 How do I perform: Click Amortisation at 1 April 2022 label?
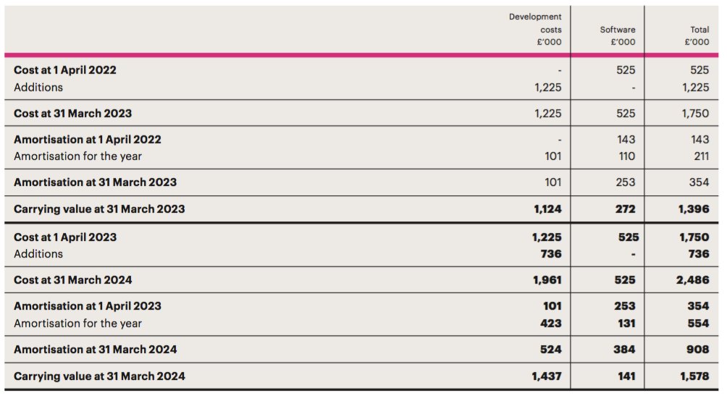pyautogui.click(x=87, y=140)
